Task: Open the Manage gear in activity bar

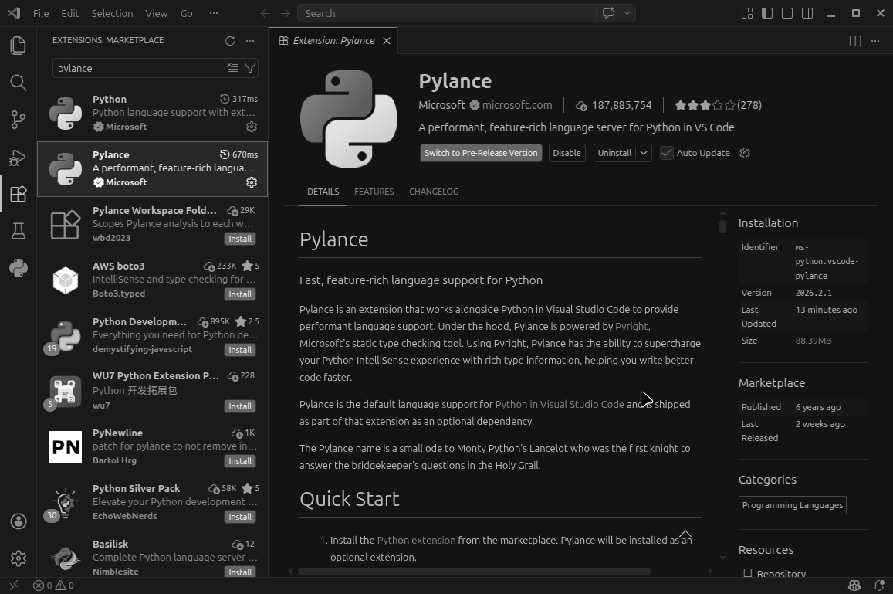Action: pyautogui.click(x=19, y=558)
